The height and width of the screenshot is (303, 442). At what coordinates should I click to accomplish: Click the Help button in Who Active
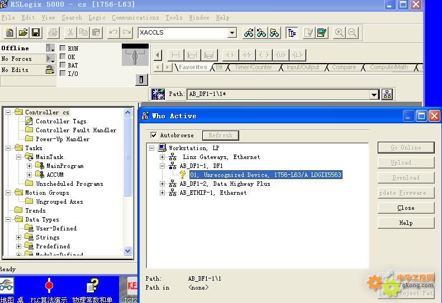pyautogui.click(x=406, y=223)
